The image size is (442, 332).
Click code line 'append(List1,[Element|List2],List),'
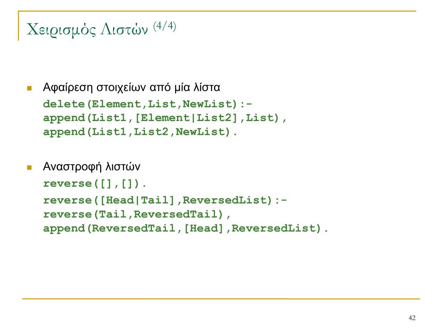164,118
